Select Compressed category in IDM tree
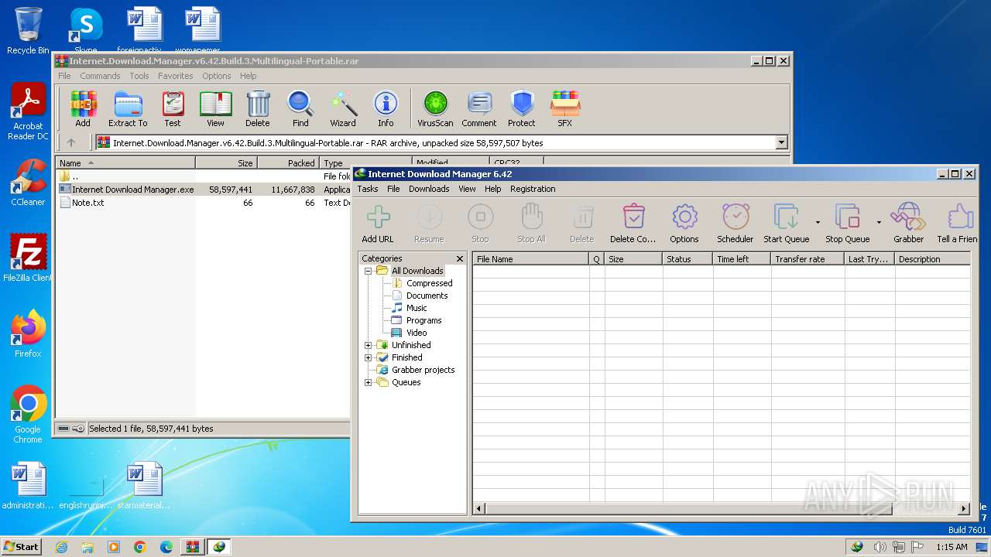The width and height of the screenshot is (991, 557). coord(429,283)
